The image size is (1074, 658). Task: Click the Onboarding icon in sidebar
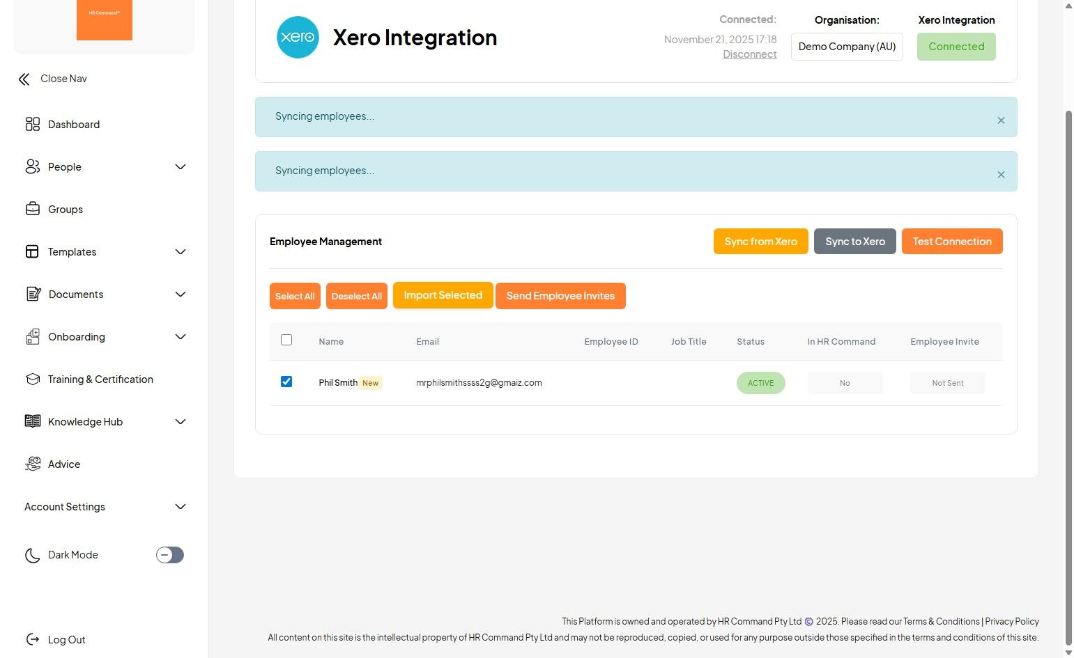click(33, 336)
